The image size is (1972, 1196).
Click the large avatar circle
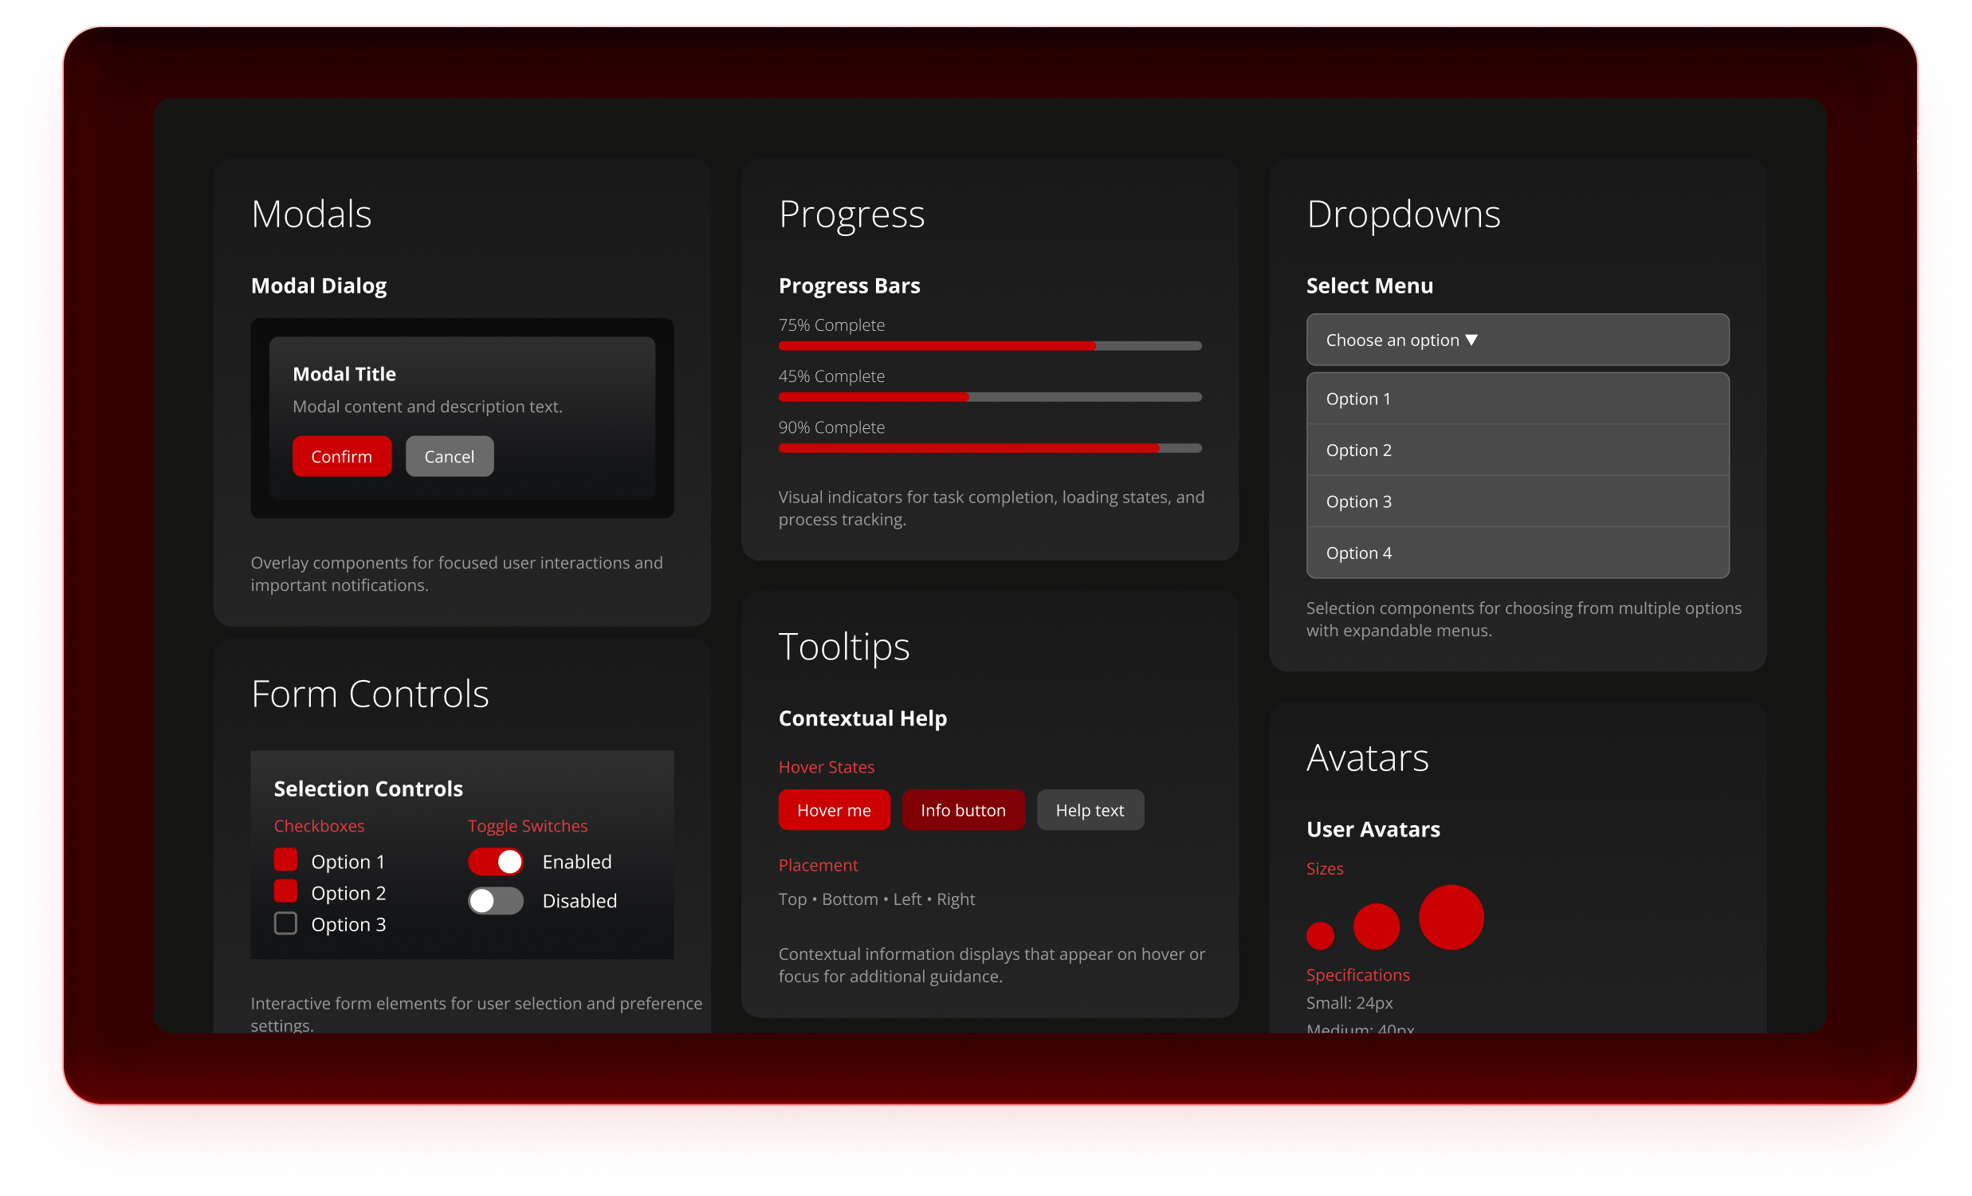[1450, 917]
